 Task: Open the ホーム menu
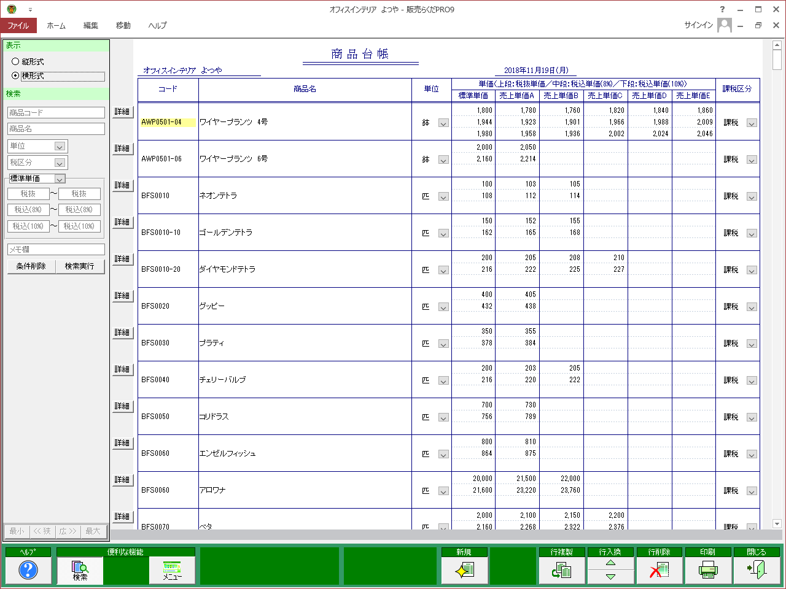click(x=56, y=25)
